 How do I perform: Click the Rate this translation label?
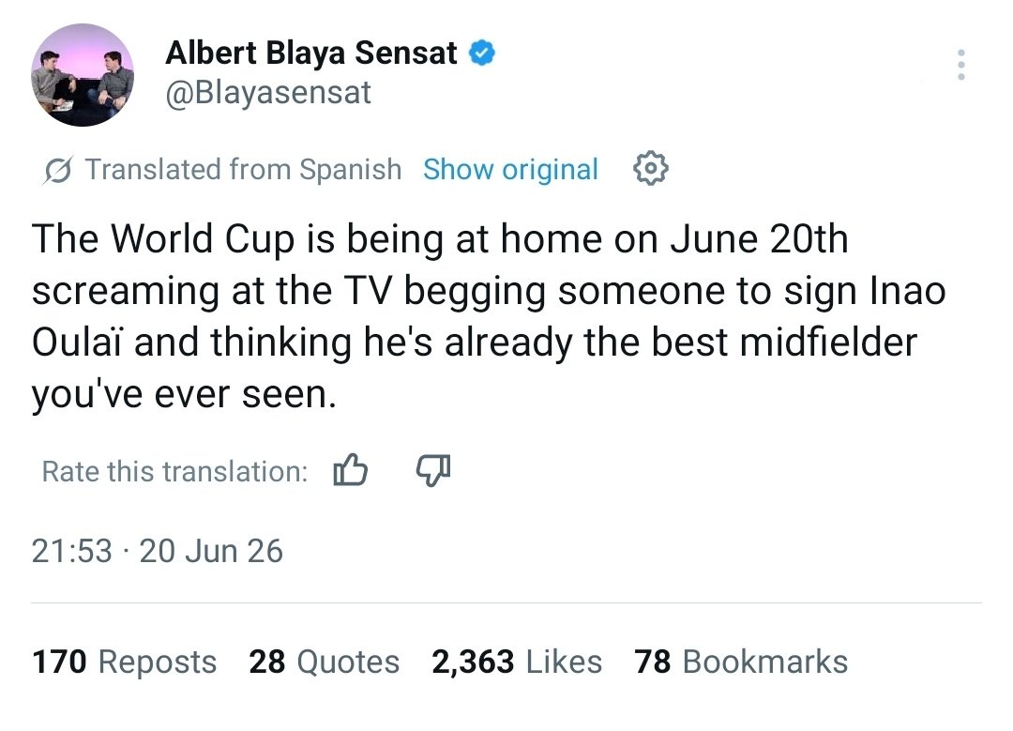tap(174, 471)
